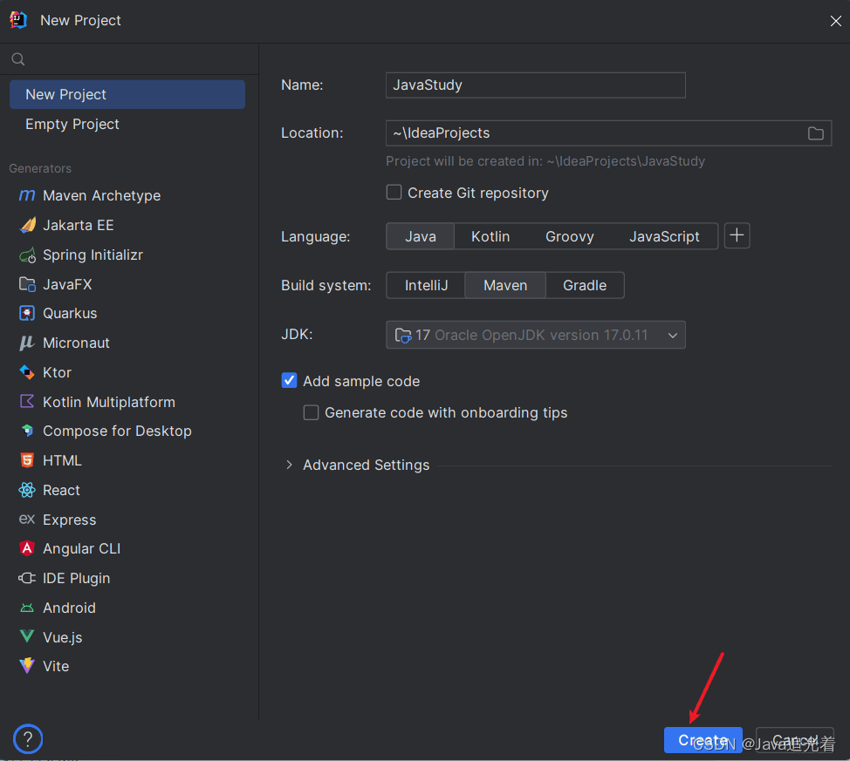Image resolution: width=850 pixels, height=761 pixels.
Task: Click the HTML5 shield icon
Action: click(x=27, y=460)
